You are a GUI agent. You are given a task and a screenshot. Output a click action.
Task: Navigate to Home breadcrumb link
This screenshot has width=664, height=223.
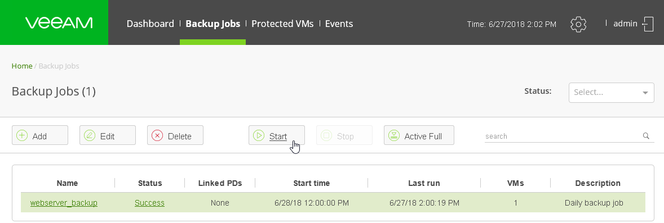(x=22, y=66)
